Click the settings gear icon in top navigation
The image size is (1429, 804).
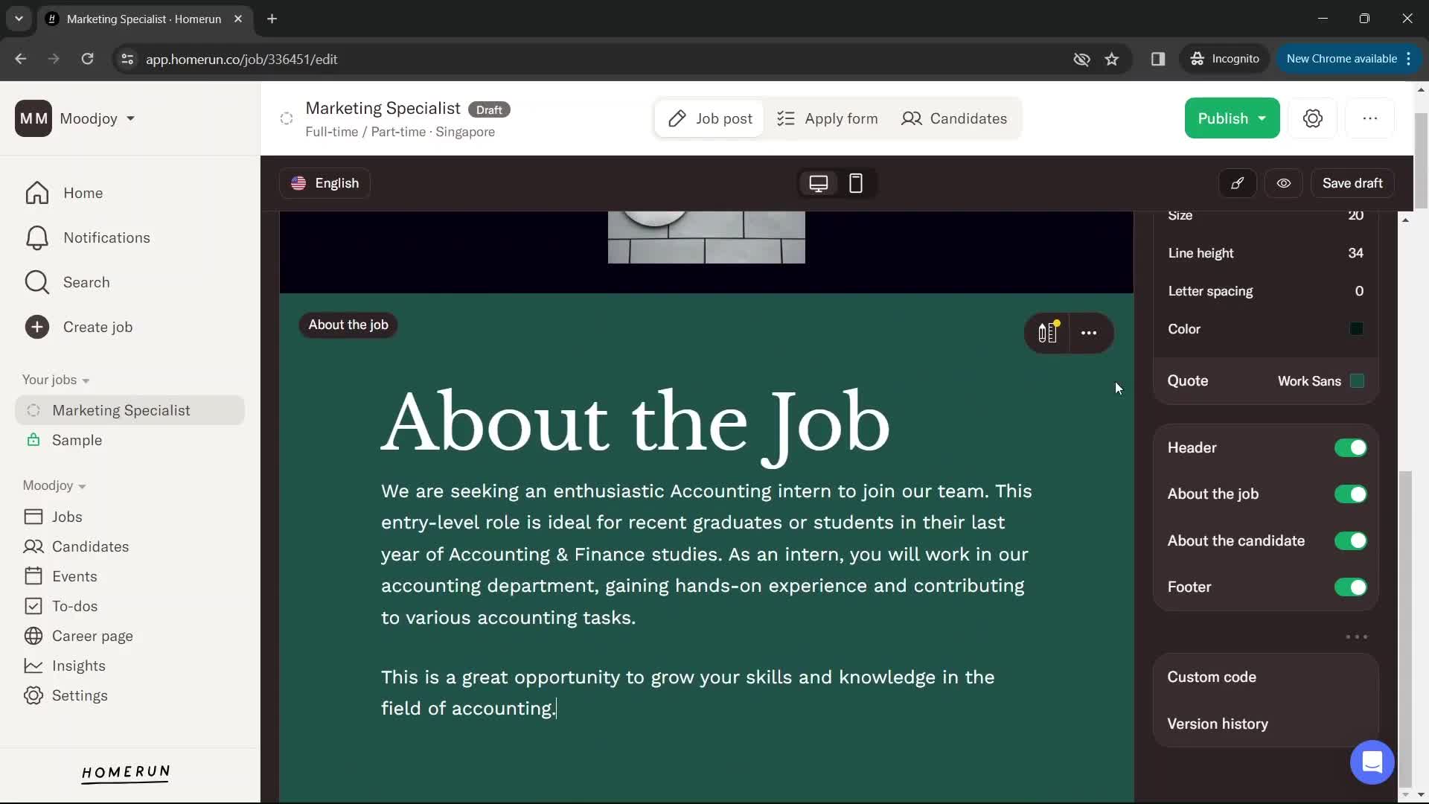[1314, 118]
